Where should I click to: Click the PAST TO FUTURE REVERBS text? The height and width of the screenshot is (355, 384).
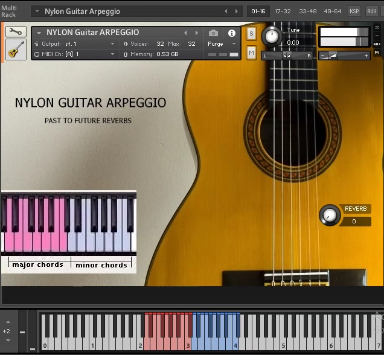(88, 121)
